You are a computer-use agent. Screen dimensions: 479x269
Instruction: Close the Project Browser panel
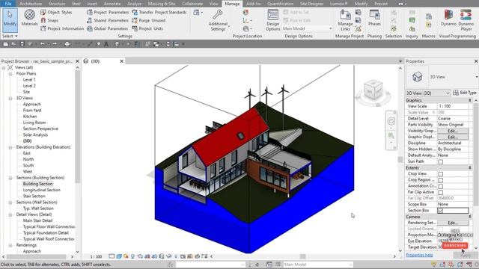click(77, 61)
